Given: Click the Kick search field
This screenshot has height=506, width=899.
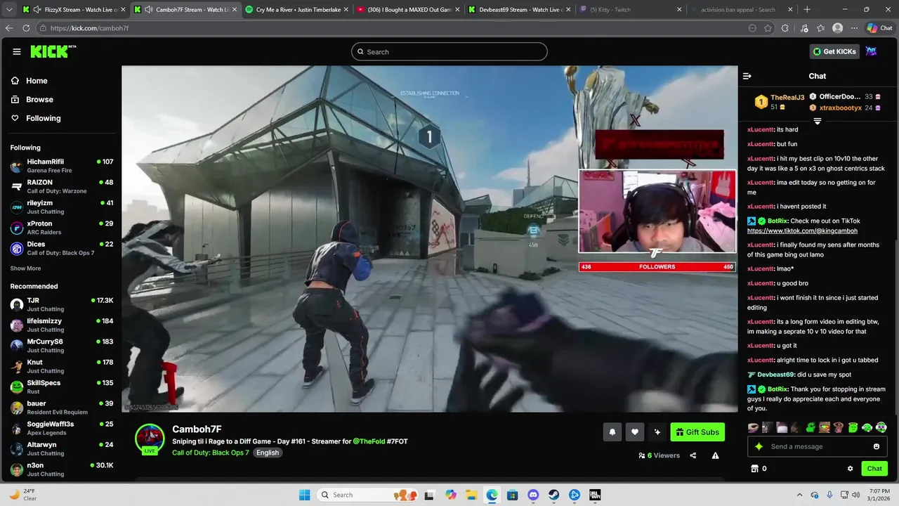Looking at the screenshot, I should (x=449, y=51).
